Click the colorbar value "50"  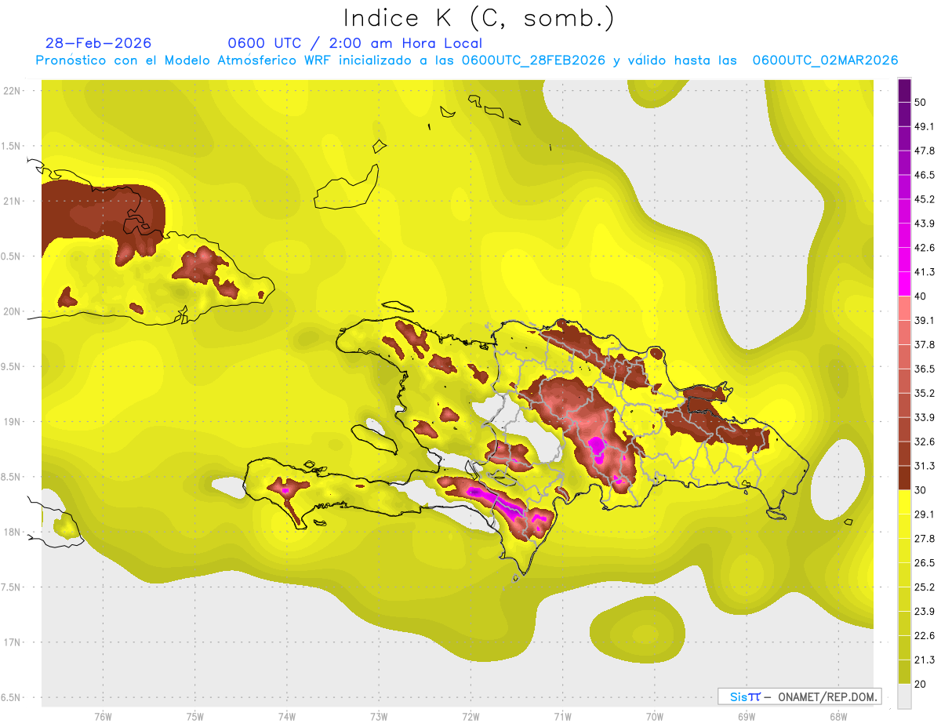click(x=921, y=103)
